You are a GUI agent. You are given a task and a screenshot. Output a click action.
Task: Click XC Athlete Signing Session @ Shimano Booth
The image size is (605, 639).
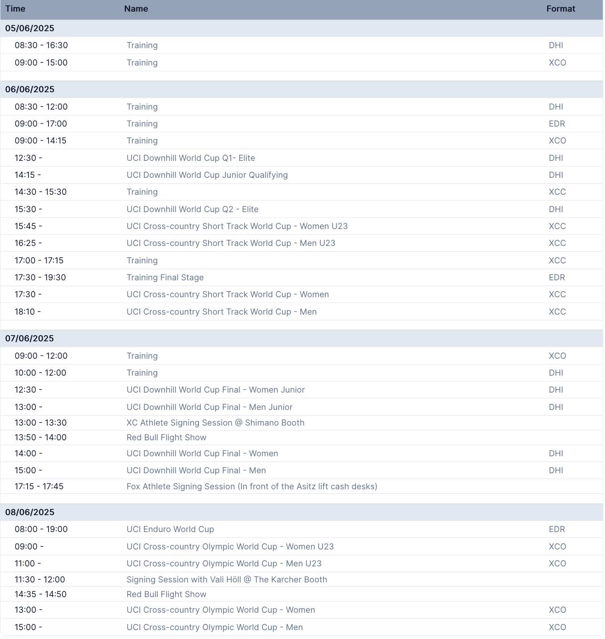(216, 423)
